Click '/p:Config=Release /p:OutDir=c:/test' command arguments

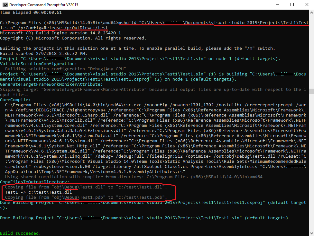[x=63, y=28]
